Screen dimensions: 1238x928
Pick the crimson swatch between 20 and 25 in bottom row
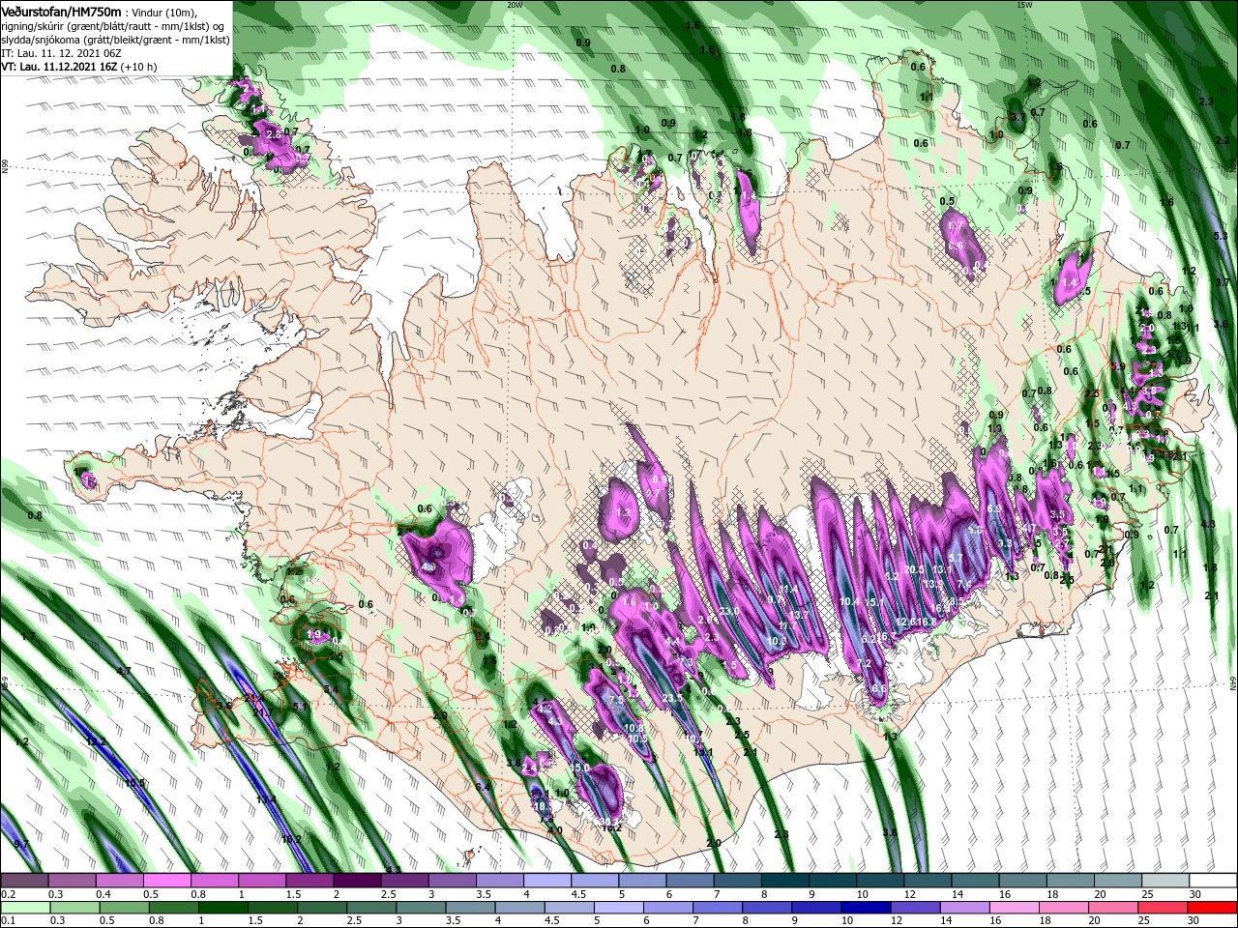1114,908
